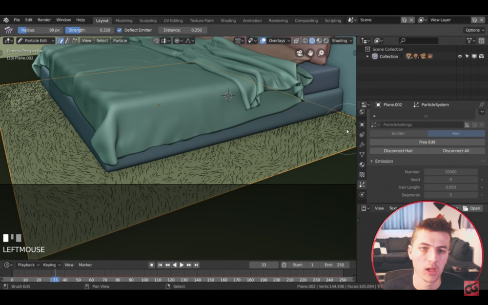Viewport: 488px width, 305px height.
Task: Pin the properties editor context
Action: pyautogui.click(x=482, y=104)
